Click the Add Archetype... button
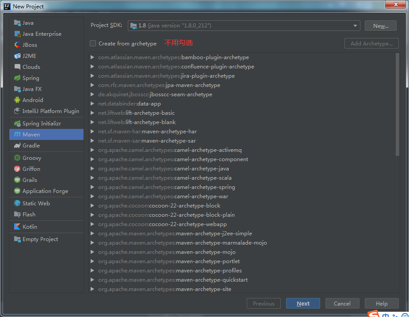The width and height of the screenshot is (409, 317). coord(371,44)
